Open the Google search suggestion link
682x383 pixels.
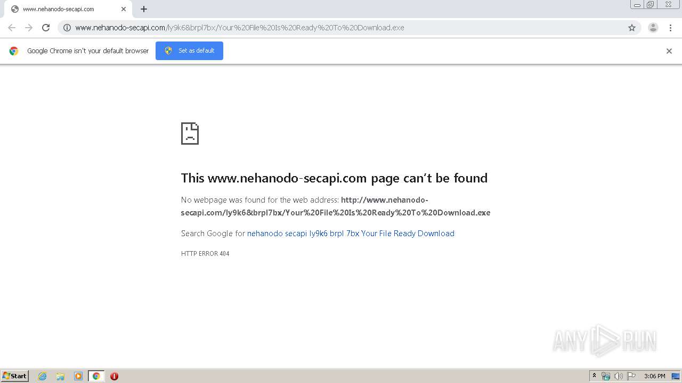[x=351, y=234]
